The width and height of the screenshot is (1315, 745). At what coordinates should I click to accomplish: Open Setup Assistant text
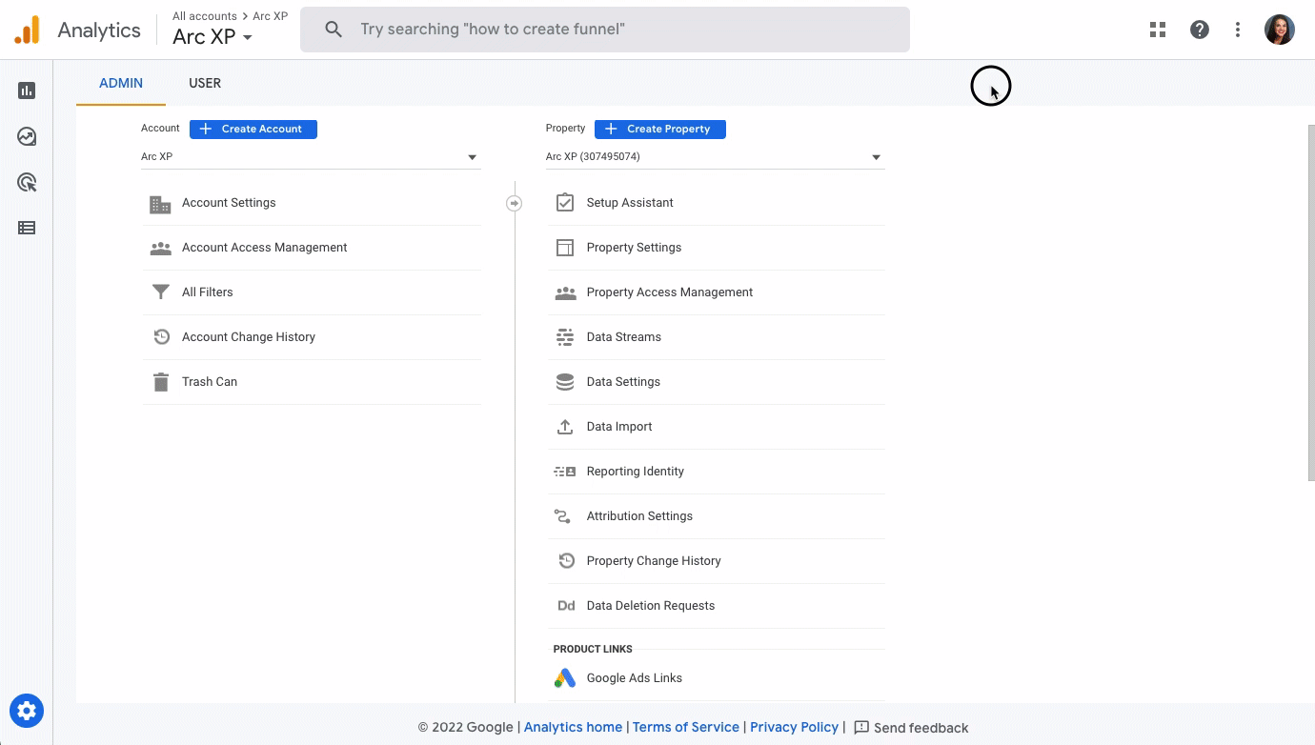coord(630,203)
